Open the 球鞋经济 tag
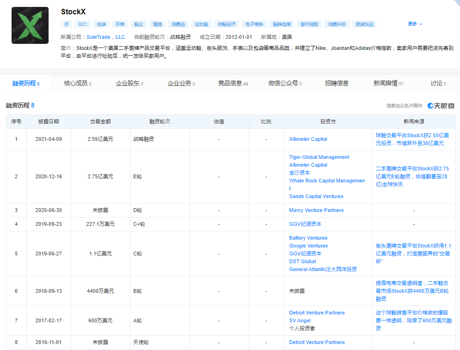The width and height of the screenshot is (460, 350). tap(227, 24)
